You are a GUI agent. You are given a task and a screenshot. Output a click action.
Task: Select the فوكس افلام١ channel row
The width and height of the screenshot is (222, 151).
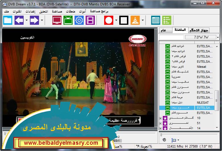187,62
